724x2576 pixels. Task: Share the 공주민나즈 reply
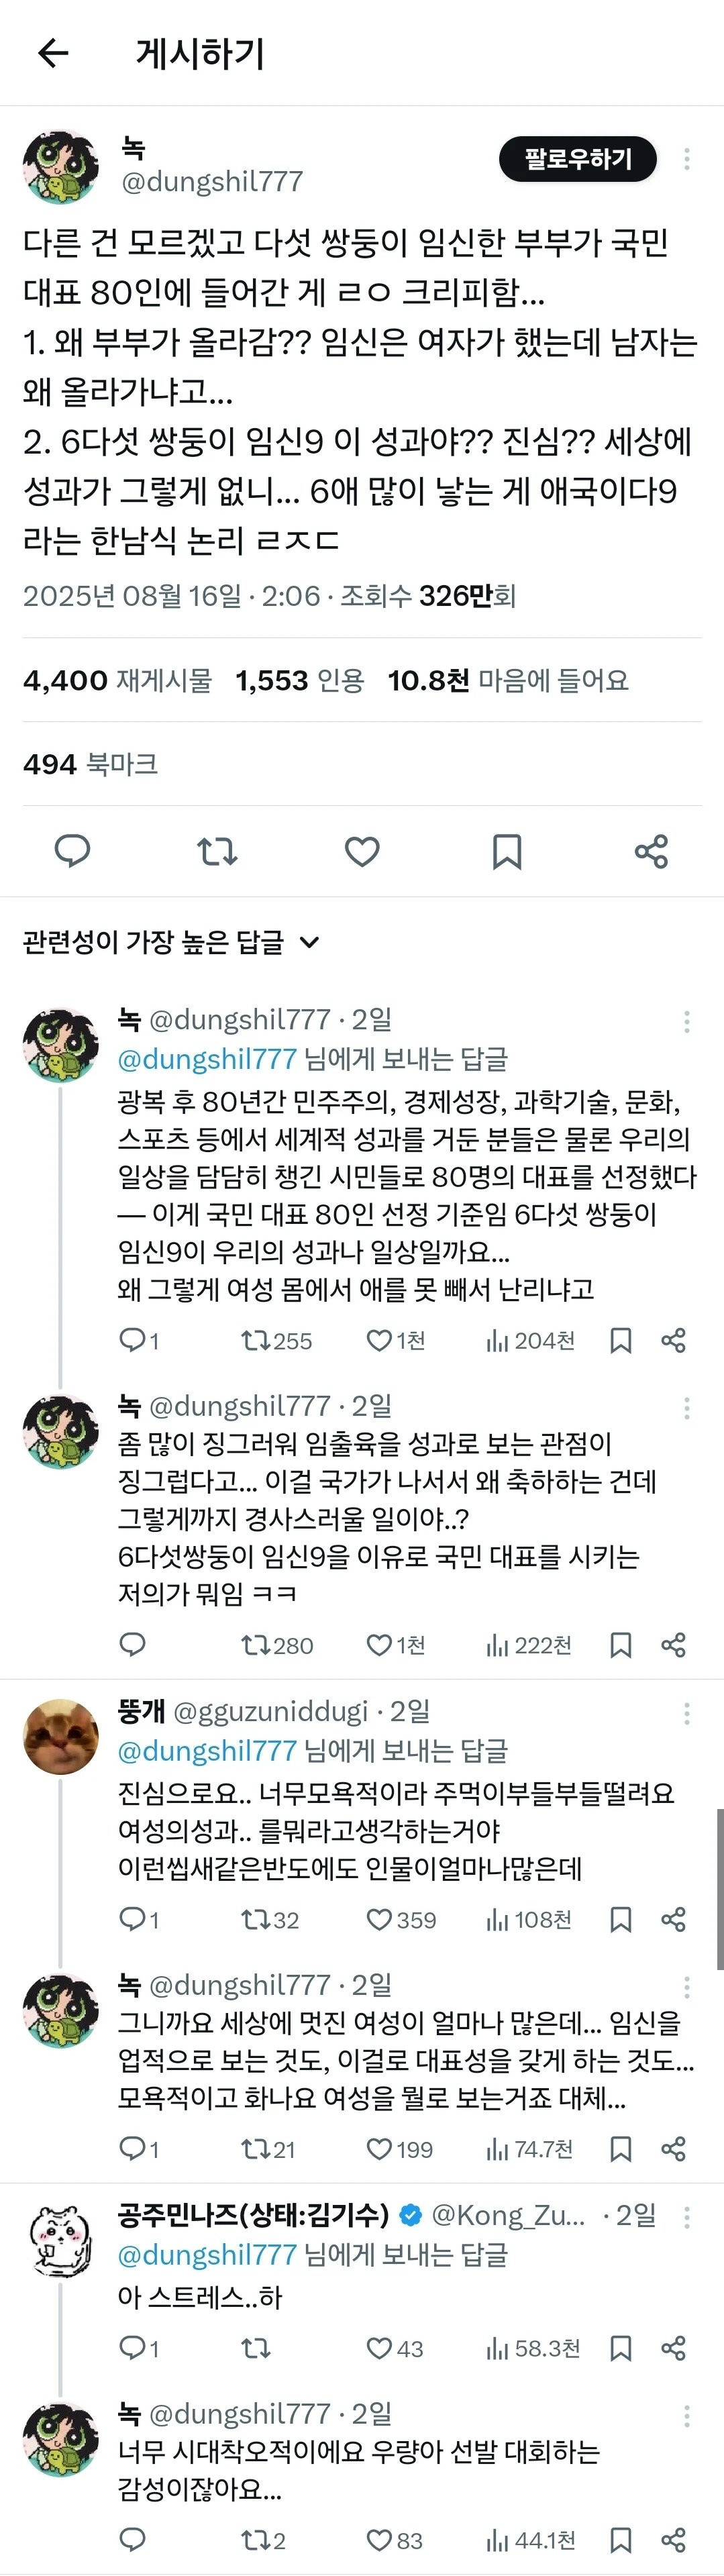pyautogui.click(x=673, y=2348)
